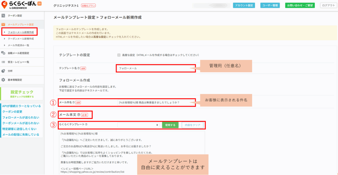Click the analytics pie chart icon
This screenshot has width=338, height=175.
3,71
